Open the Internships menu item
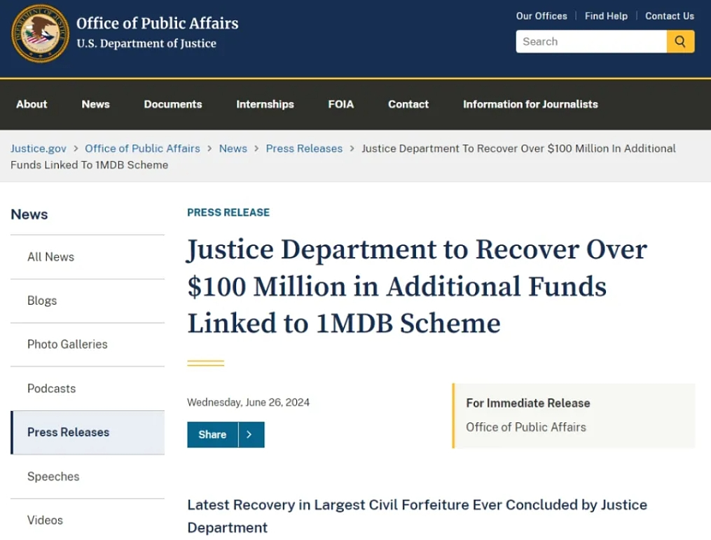Viewport: 711px width, 540px height. 265,104
